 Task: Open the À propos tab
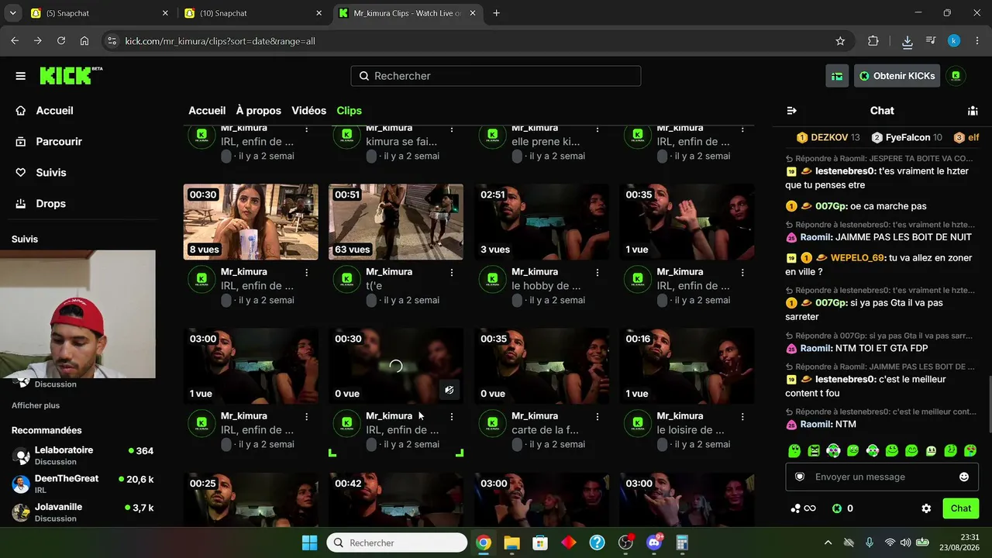259,111
